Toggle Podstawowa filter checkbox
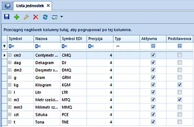 point(180,46)
